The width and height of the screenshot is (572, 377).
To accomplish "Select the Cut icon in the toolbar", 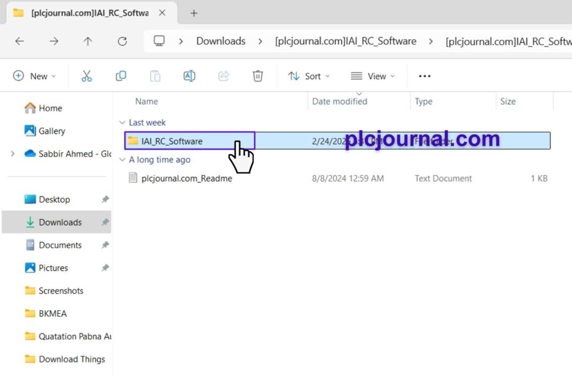I will coord(87,76).
